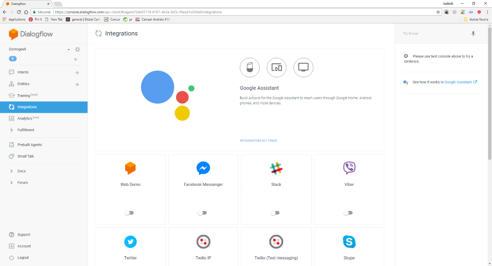
Task: Open the Chrome menu icon
Action: [487, 12]
